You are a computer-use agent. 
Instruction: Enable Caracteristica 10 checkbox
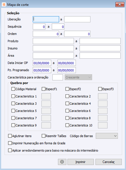click(x=67, y=125)
